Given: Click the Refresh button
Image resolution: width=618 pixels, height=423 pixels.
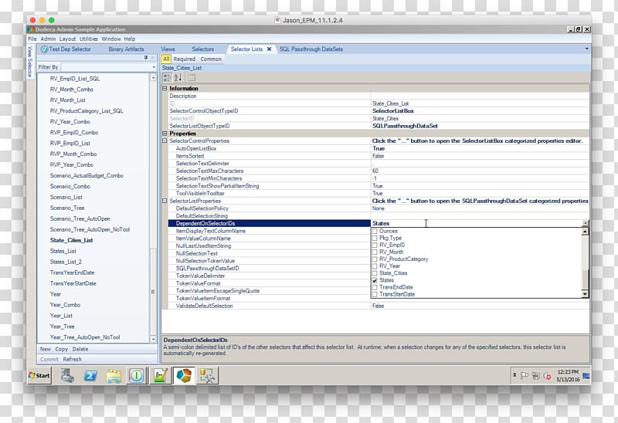Looking at the screenshot, I should 72,360.
